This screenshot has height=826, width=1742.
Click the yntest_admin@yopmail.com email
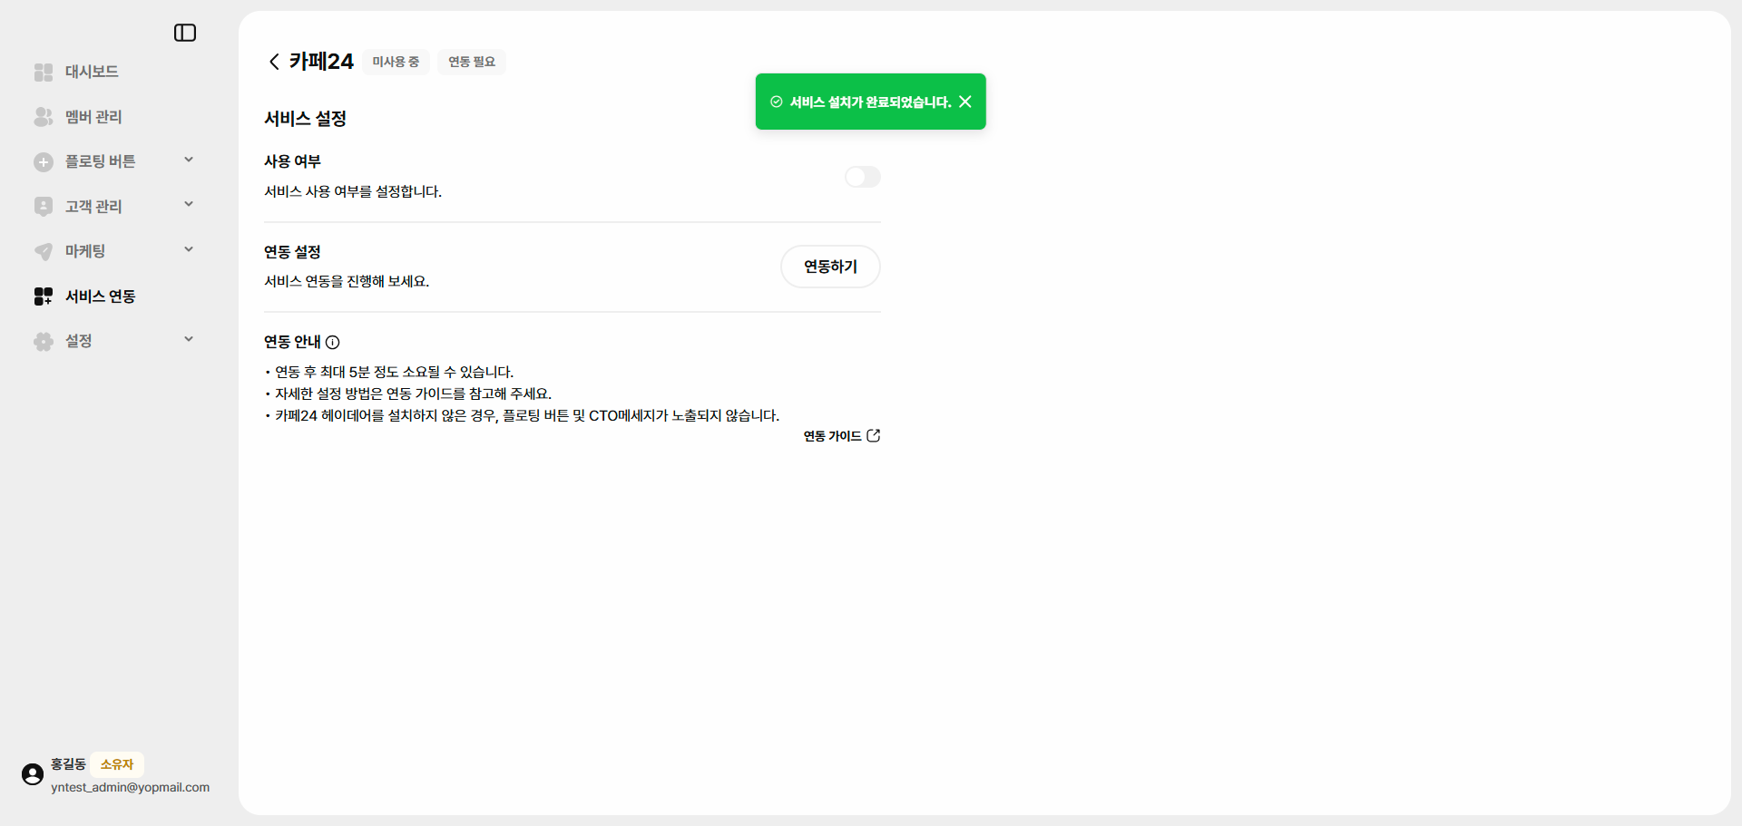[x=130, y=787]
